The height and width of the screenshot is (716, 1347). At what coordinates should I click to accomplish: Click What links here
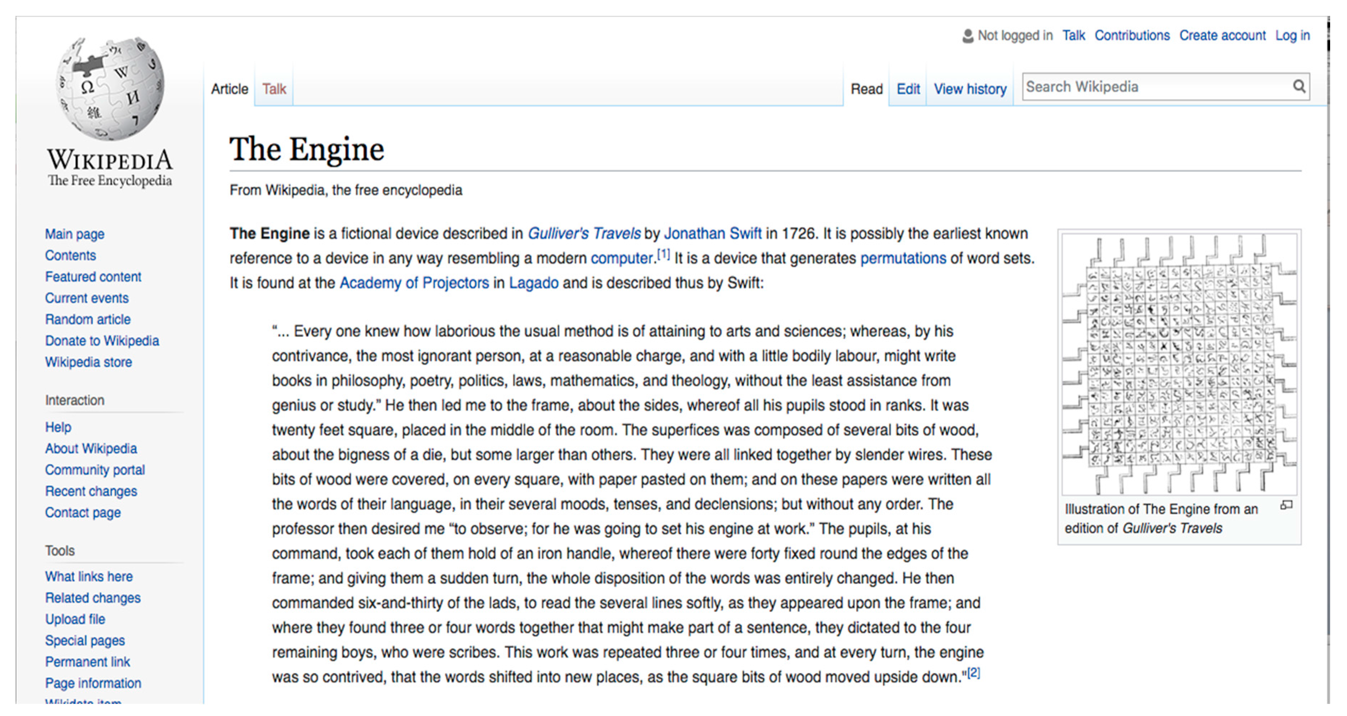(89, 577)
